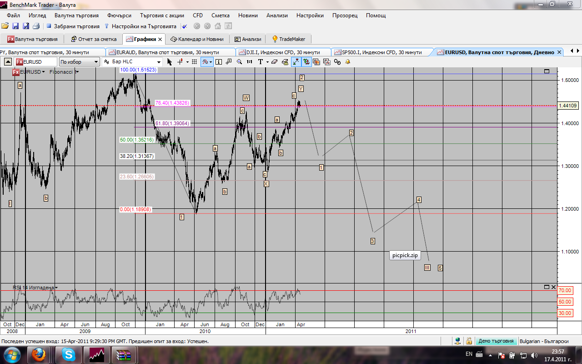This screenshot has height=364, width=582.
Task: Click the Демо търговия status button
Action: click(496, 341)
